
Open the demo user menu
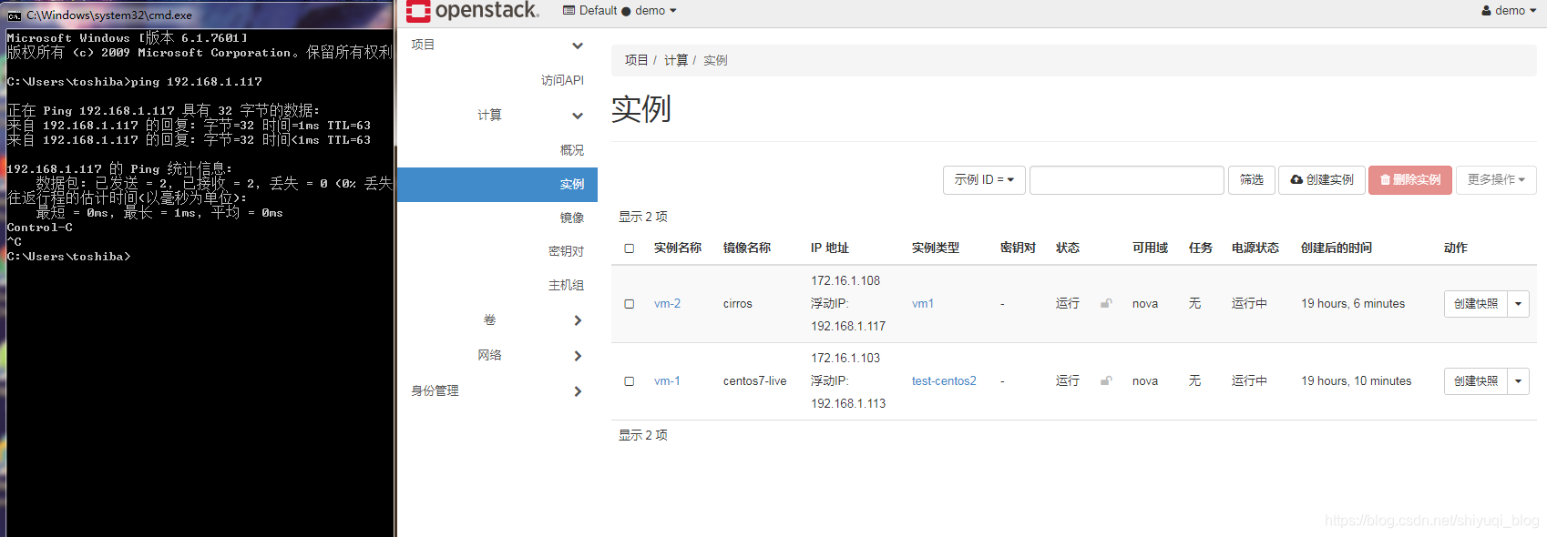pyautogui.click(x=1509, y=11)
